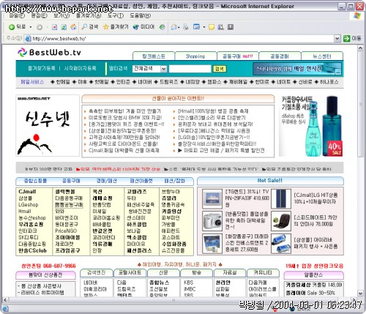Stop page loading with the Stop icon

pyautogui.click(x=54, y=27)
